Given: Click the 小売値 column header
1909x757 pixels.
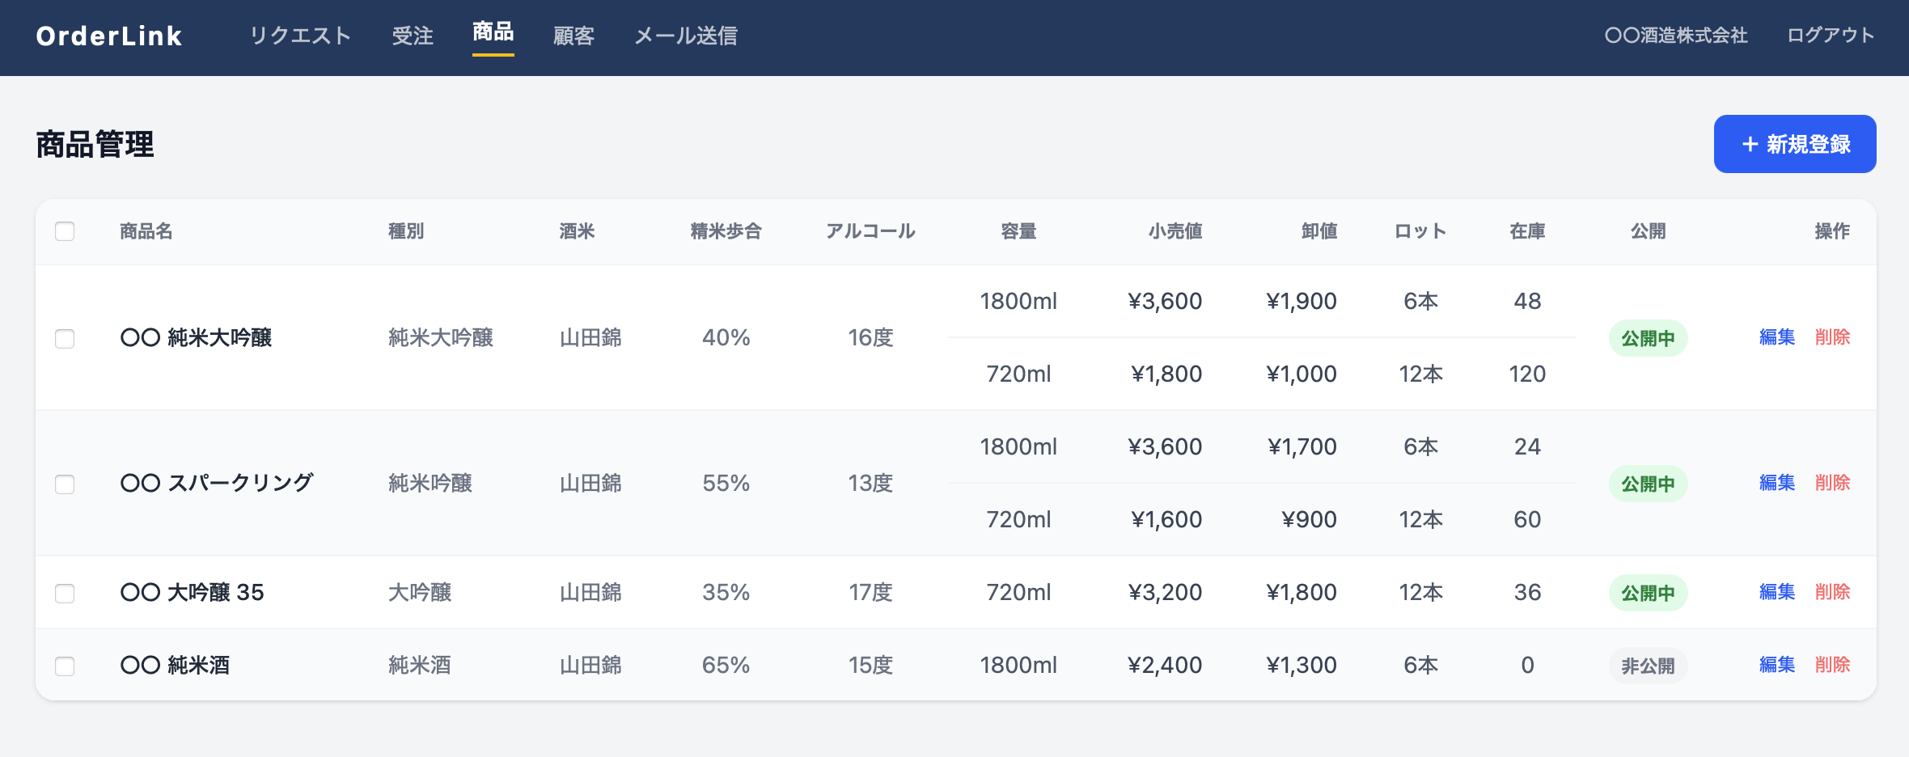Looking at the screenshot, I should click(1175, 231).
